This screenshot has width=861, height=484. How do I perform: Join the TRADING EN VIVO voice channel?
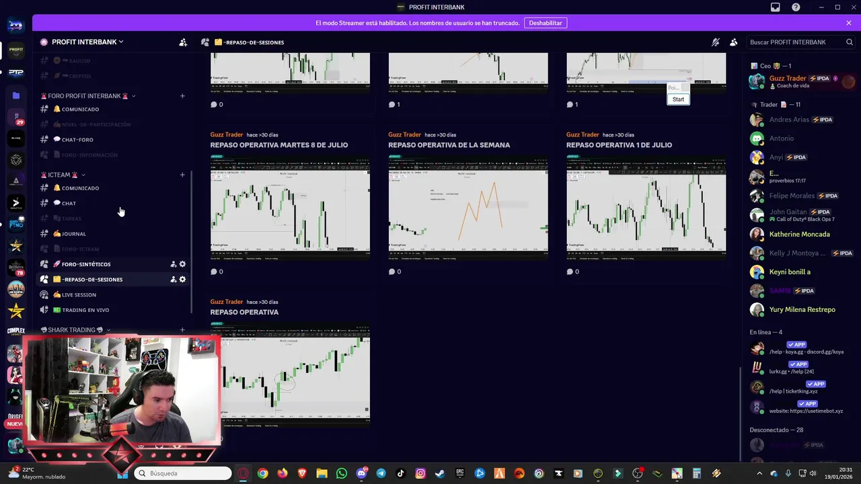point(113,310)
